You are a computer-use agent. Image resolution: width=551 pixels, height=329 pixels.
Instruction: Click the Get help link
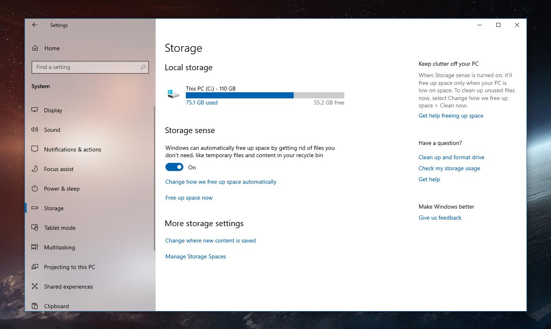(429, 179)
